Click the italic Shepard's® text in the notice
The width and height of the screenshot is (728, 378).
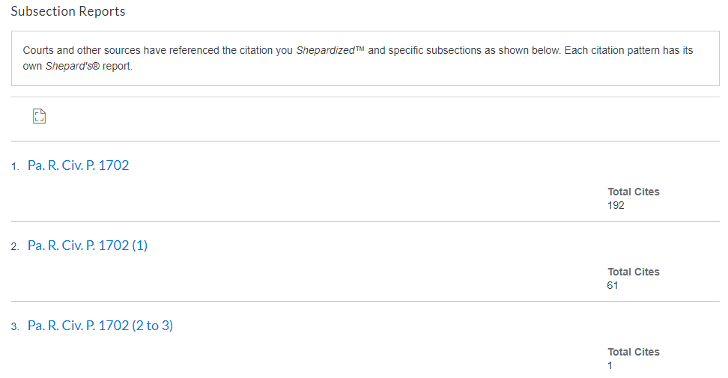click(72, 66)
